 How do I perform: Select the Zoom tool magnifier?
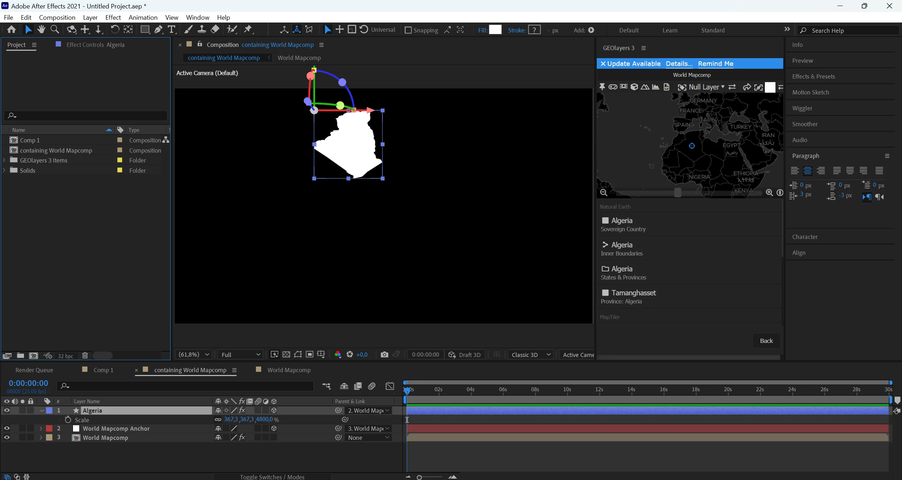(55, 30)
